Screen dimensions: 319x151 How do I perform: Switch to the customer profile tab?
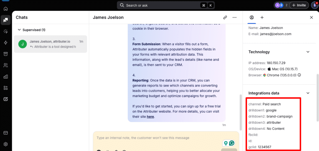[x=252, y=17]
